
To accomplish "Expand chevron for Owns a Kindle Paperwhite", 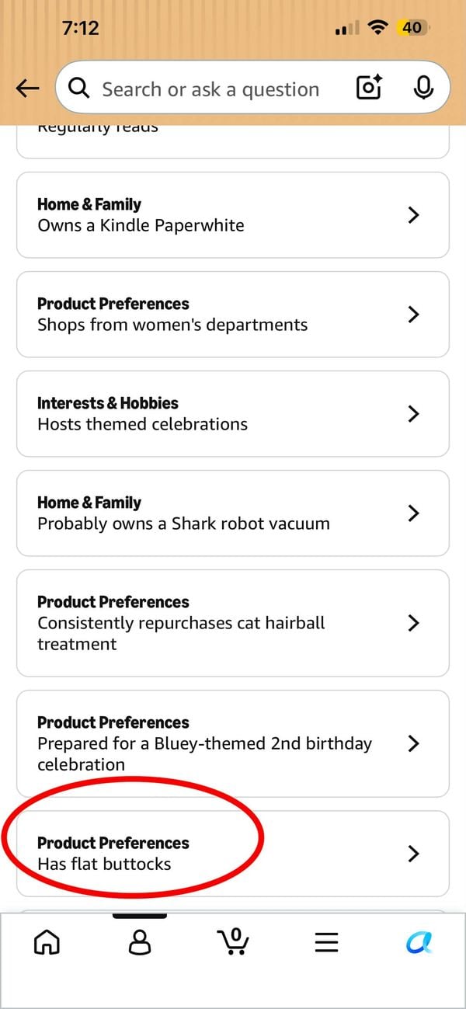I will [414, 215].
